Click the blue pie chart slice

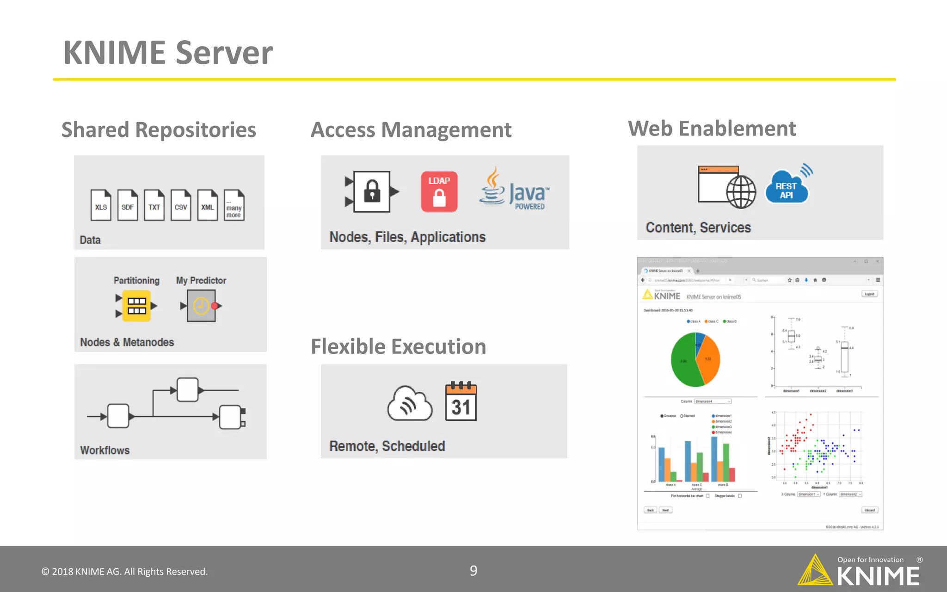tap(699, 342)
